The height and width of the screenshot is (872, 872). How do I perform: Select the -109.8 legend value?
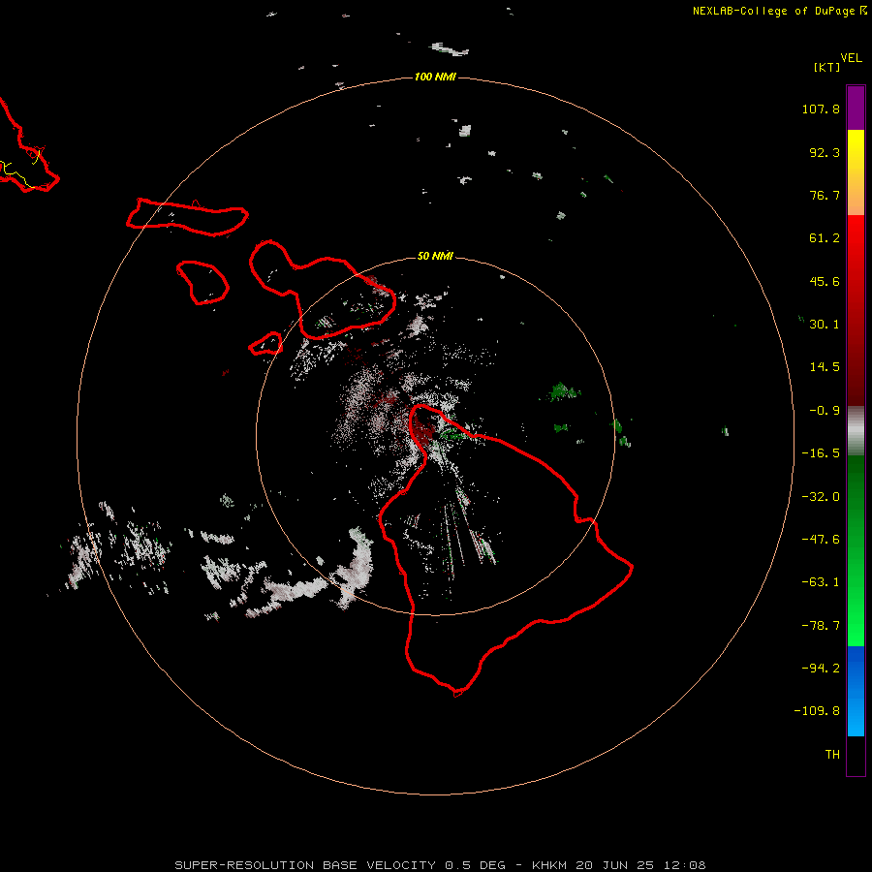point(817,711)
